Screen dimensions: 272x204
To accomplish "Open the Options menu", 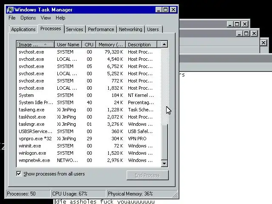I will click(x=28, y=18).
